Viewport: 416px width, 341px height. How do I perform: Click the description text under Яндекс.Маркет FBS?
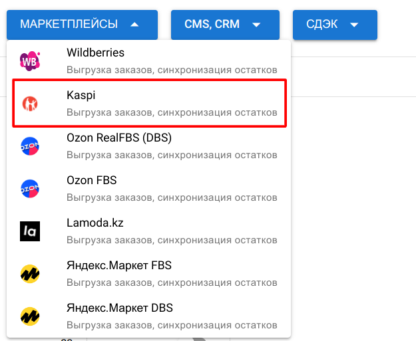[172, 283]
